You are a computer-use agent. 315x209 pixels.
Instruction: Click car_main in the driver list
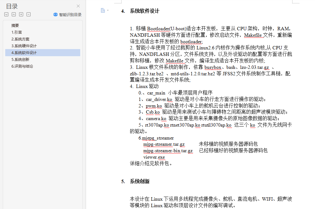156,93
